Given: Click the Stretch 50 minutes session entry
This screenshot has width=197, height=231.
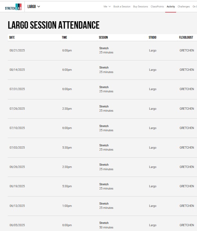Looking at the screenshot, I should coord(106,225).
